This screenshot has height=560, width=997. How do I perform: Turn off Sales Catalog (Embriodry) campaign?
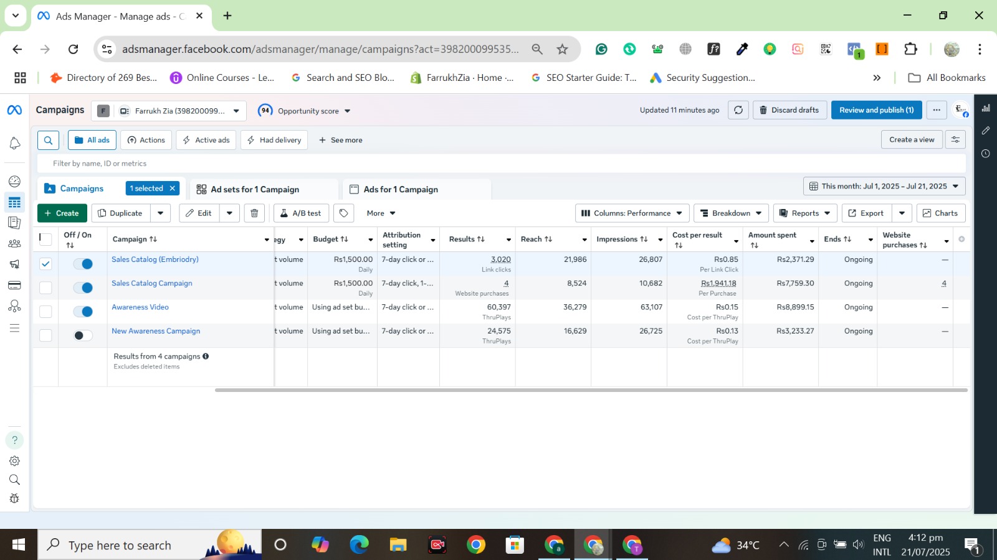pyautogui.click(x=83, y=264)
